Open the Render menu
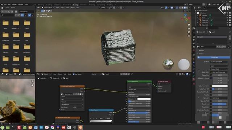This screenshot has height=130, width=232. click(14, 4)
